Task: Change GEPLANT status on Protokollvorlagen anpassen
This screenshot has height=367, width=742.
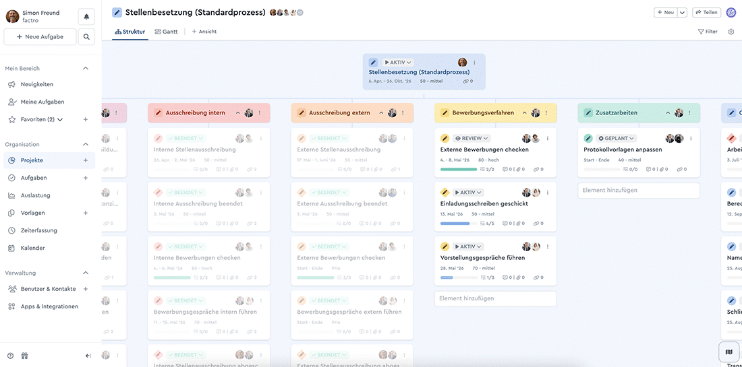Action: pos(616,139)
